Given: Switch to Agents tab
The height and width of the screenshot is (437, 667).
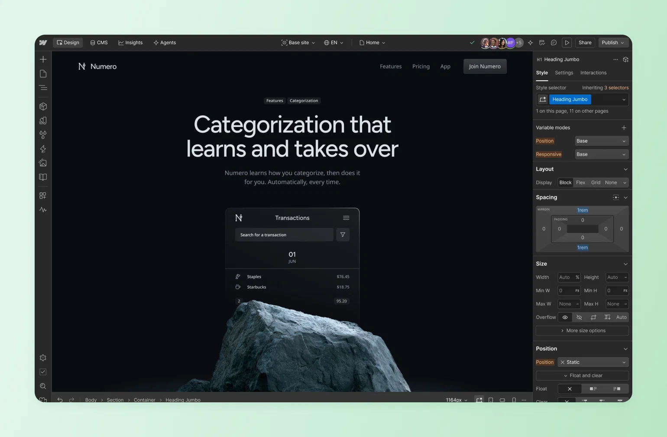Looking at the screenshot, I should point(165,42).
